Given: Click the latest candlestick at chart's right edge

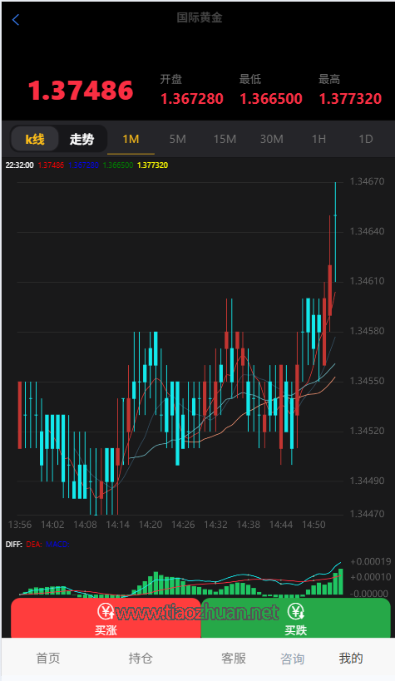Looking at the screenshot, I should coord(335,232).
